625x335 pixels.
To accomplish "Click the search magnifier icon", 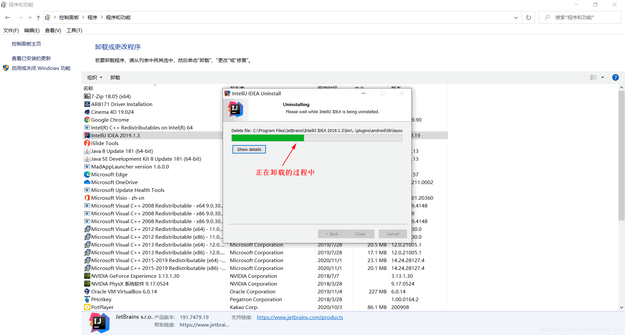I will (x=547, y=17).
